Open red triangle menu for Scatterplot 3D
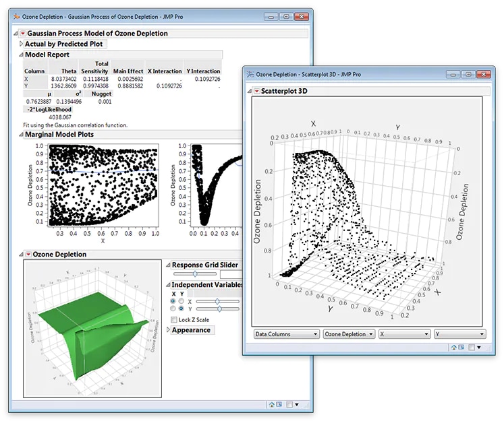504x421 pixels. click(x=256, y=91)
